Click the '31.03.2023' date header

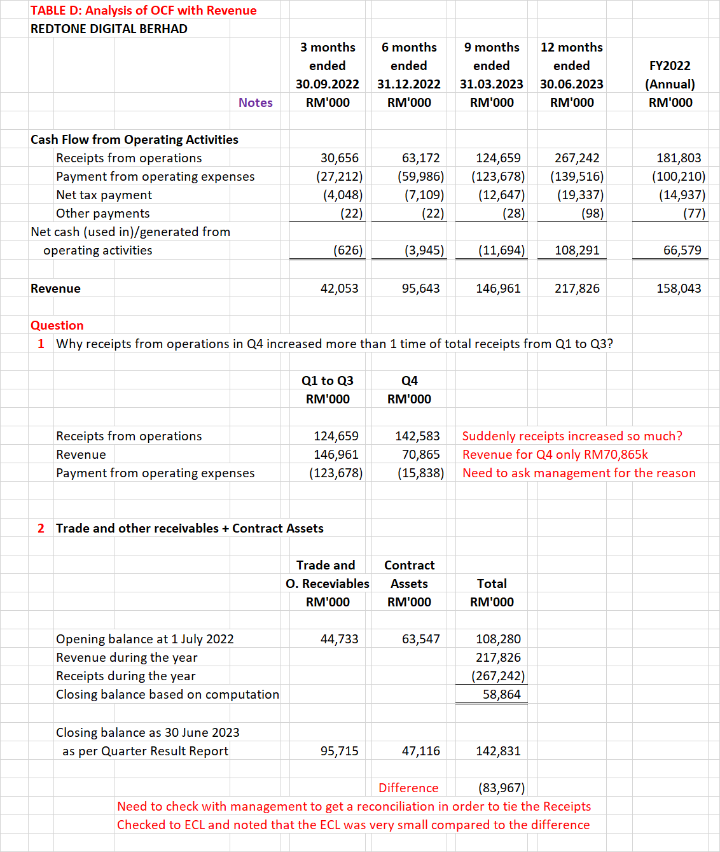[x=492, y=84]
